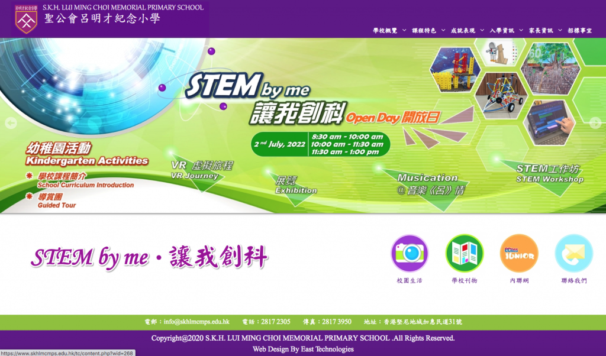Open the 校園生活 camera icon

click(x=410, y=253)
